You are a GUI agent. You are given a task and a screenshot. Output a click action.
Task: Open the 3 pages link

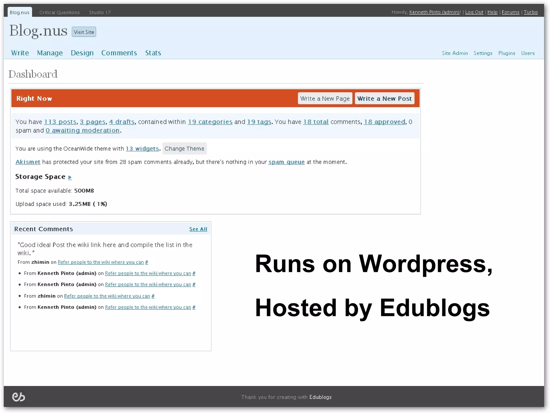pyautogui.click(x=93, y=122)
